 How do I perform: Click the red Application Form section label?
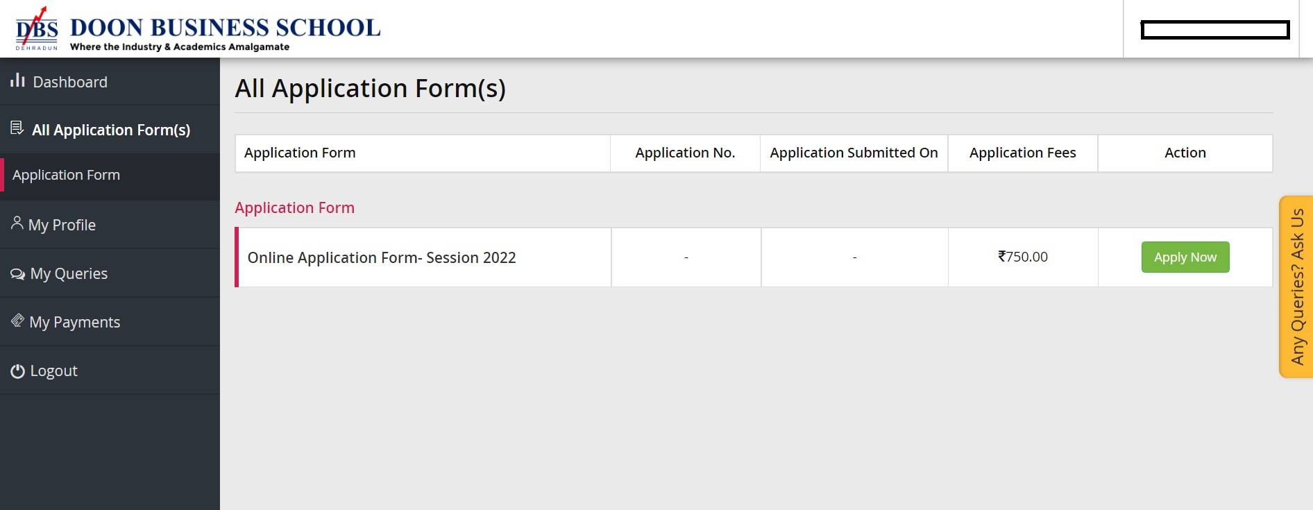click(x=294, y=207)
